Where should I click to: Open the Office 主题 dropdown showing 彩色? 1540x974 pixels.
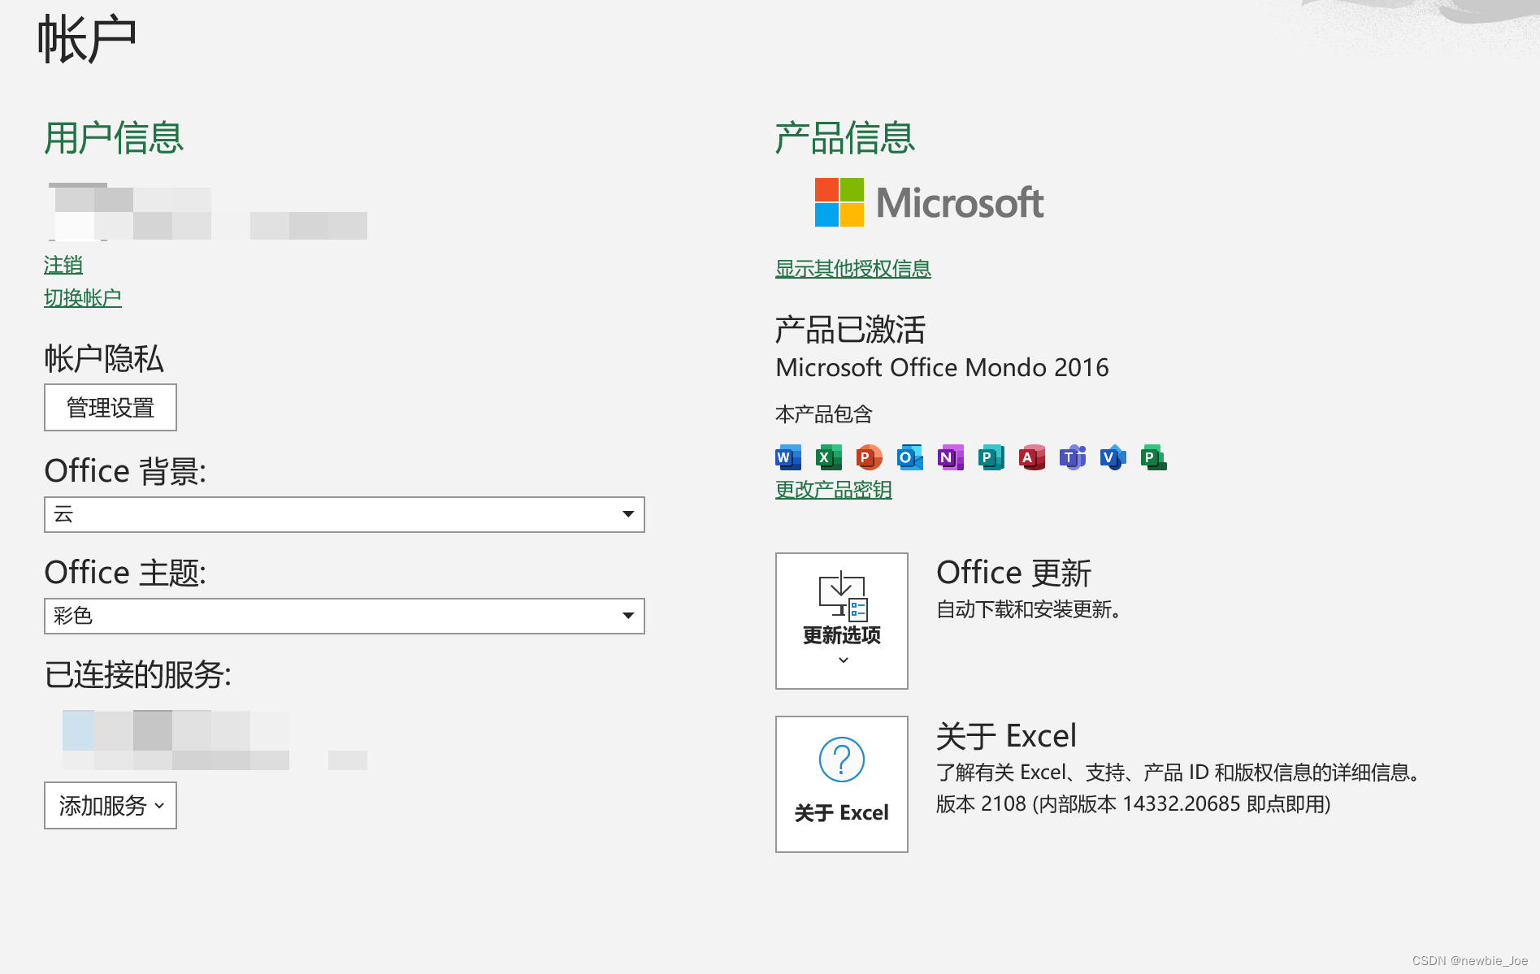[x=345, y=616]
